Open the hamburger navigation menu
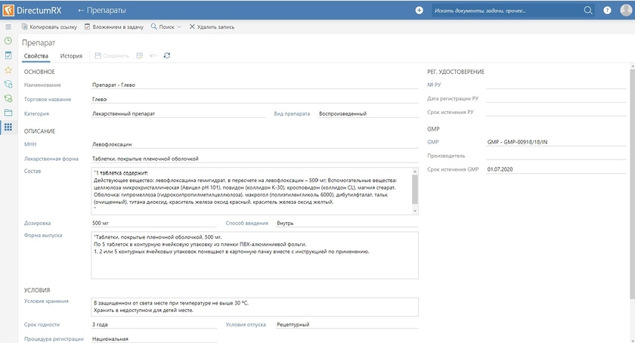635x343 pixels. point(8,26)
